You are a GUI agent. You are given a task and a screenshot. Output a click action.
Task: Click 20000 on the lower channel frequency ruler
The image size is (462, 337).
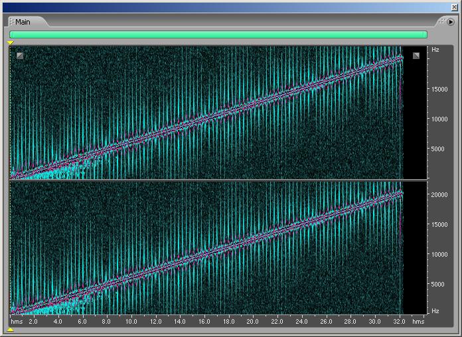[x=439, y=195]
